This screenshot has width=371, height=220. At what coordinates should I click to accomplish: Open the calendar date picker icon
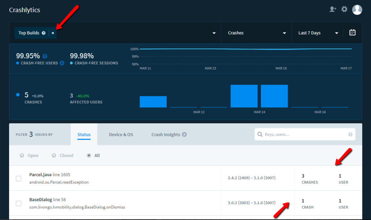point(352,33)
